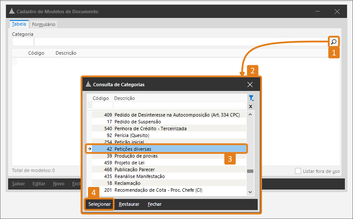This screenshot has height=219, width=353.
Task: Click Fechar in the category dialog
Action: point(155,204)
